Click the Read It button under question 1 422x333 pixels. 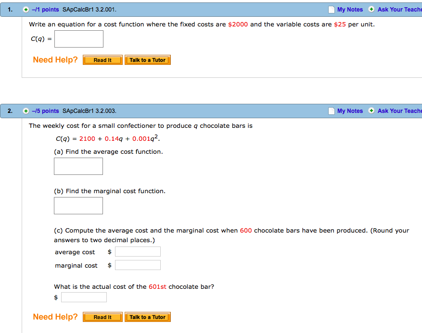click(102, 60)
